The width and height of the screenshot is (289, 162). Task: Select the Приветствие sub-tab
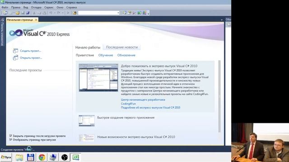(x=85, y=55)
